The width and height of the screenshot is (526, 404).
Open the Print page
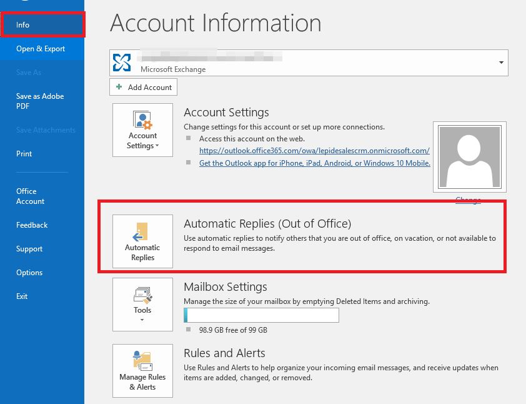coord(42,154)
